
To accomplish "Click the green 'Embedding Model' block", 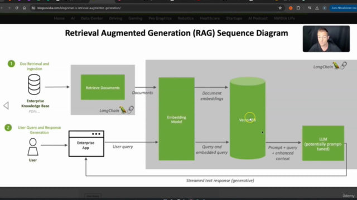I will (x=176, y=119).
